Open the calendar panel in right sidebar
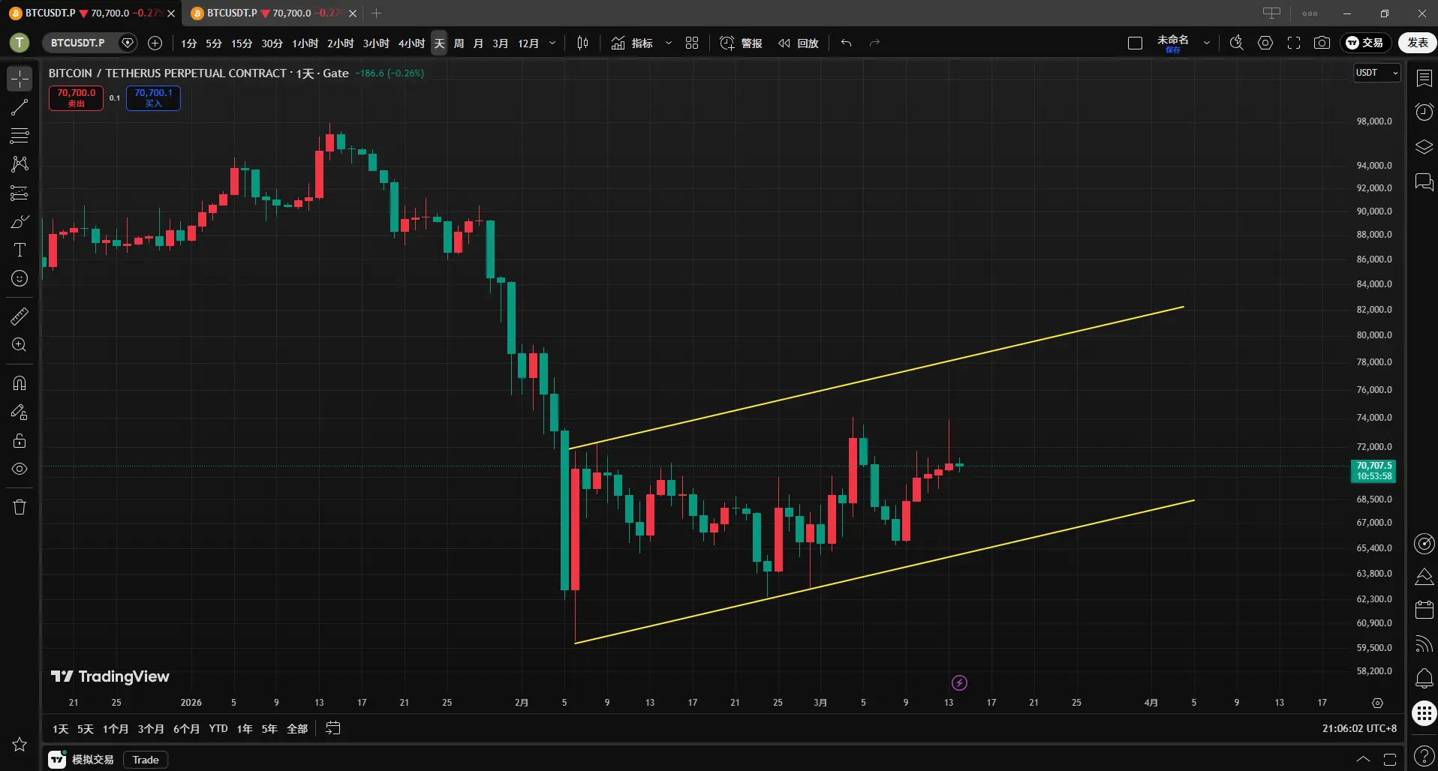Screen dimensions: 1438x771 1424,609
